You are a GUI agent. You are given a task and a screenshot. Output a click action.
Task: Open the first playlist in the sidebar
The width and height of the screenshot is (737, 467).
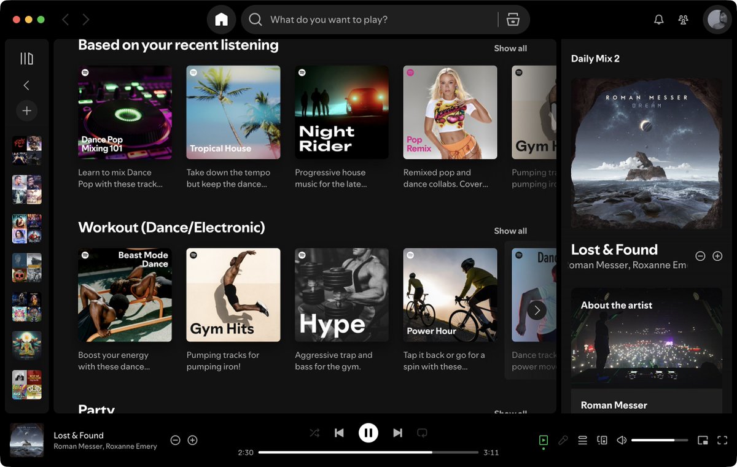[27, 150]
